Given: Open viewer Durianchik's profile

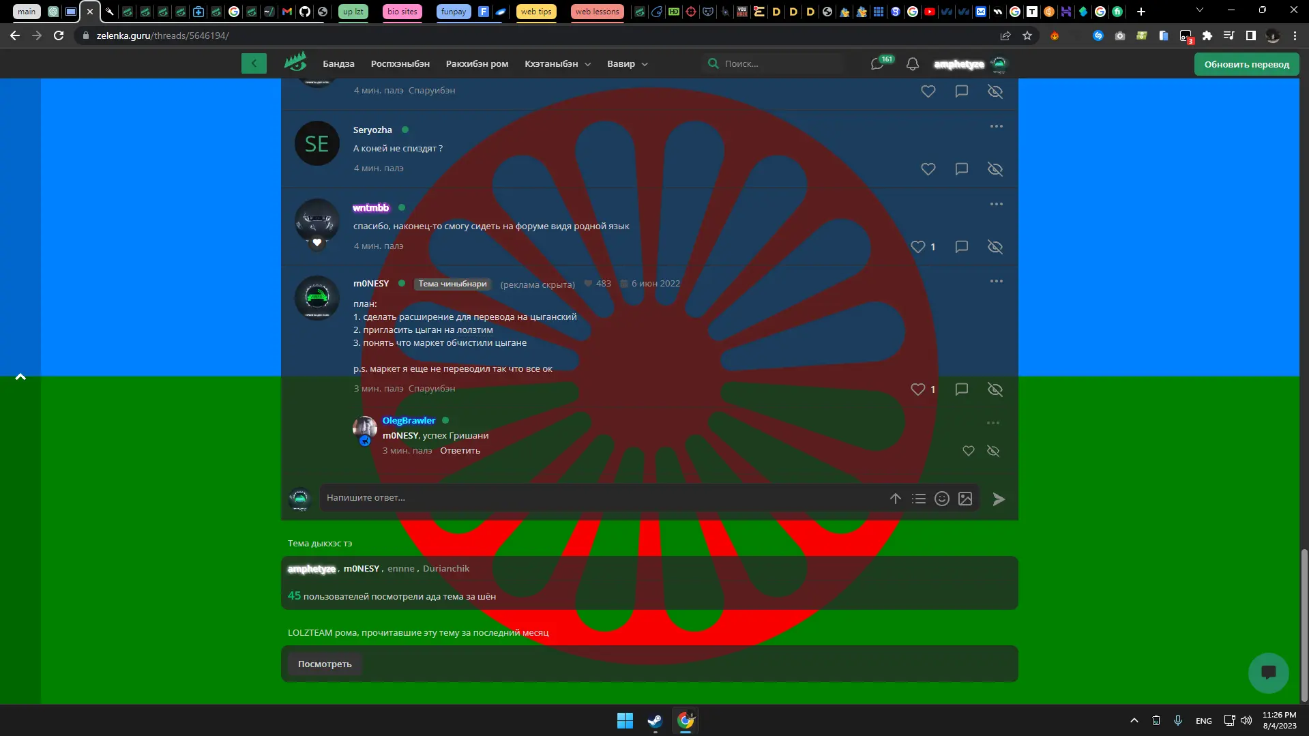Looking at the screenshot, I should (446, 568).
